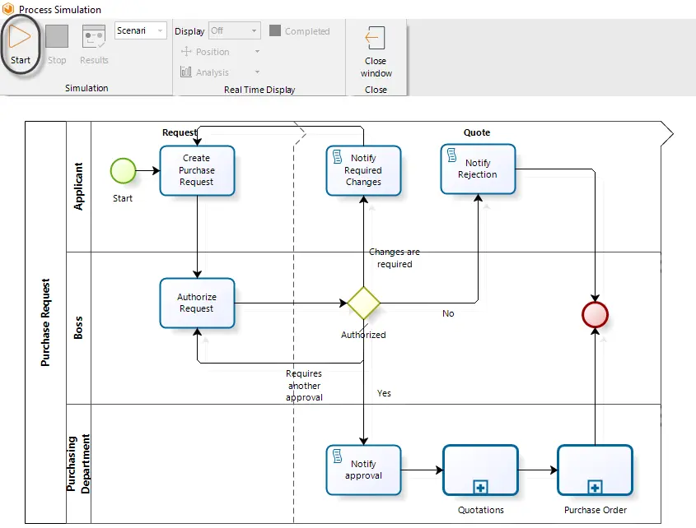This screenshot has height=528, width=696.
Task: Select the green Start event
Action: 123,171
